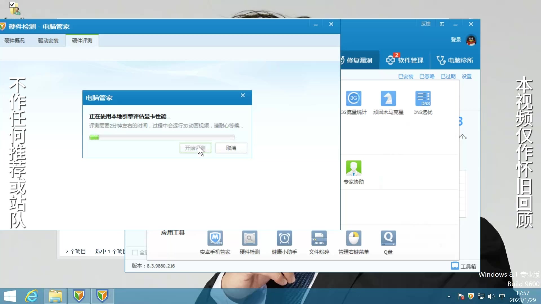Click the 中 input method indicator
Screen dimensions: 541x304
502,296
